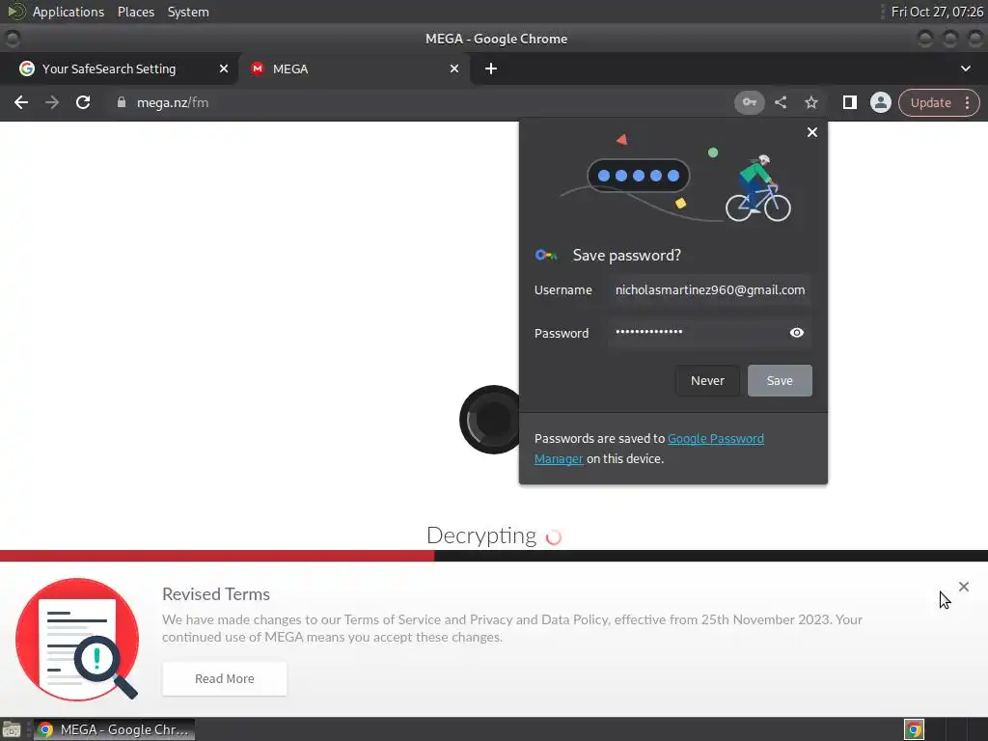This screenshot has height=741, width=988.
Task: Click the Revised Terms heading
Action: [x=215, y=594]
